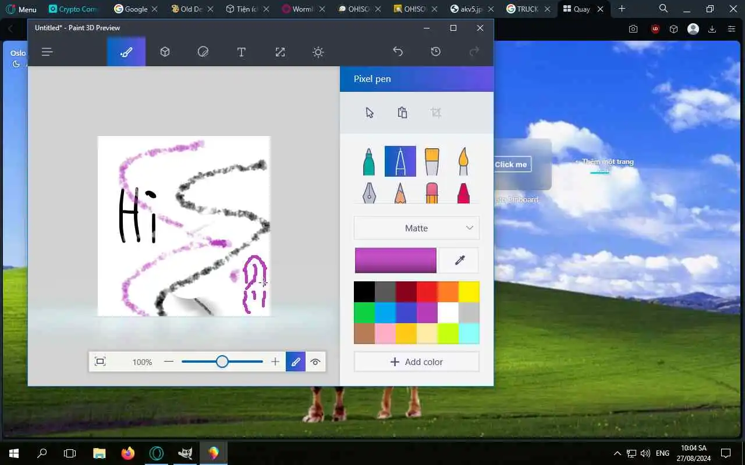The width and height of the screenshot is (745, 465).
Task: Click the fit-to-screen view icon
Action: coord(100,362)
